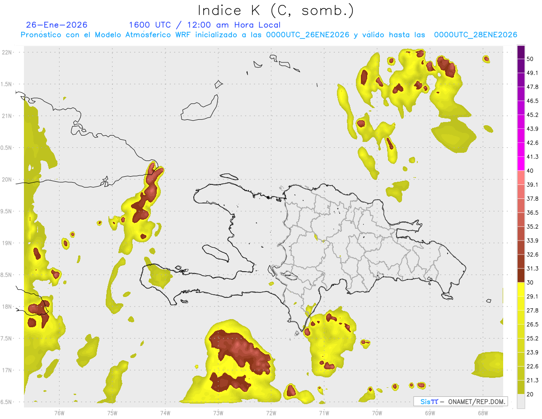Select the bright yellow colorbar segment between 29.1 and 30

coord(521,290)
